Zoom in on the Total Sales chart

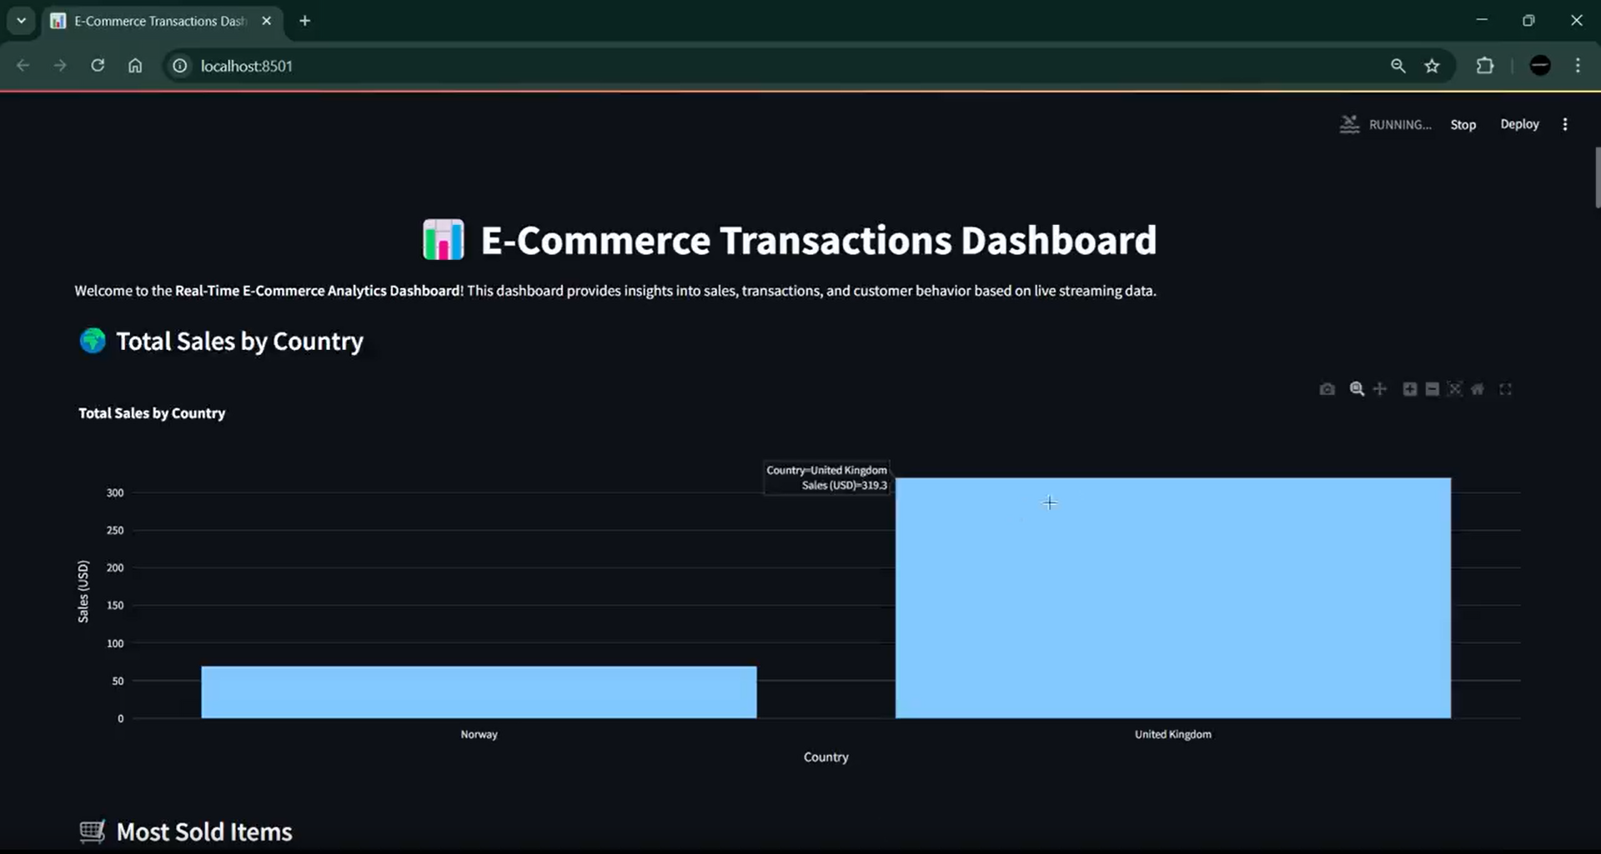coord(1409,389)
